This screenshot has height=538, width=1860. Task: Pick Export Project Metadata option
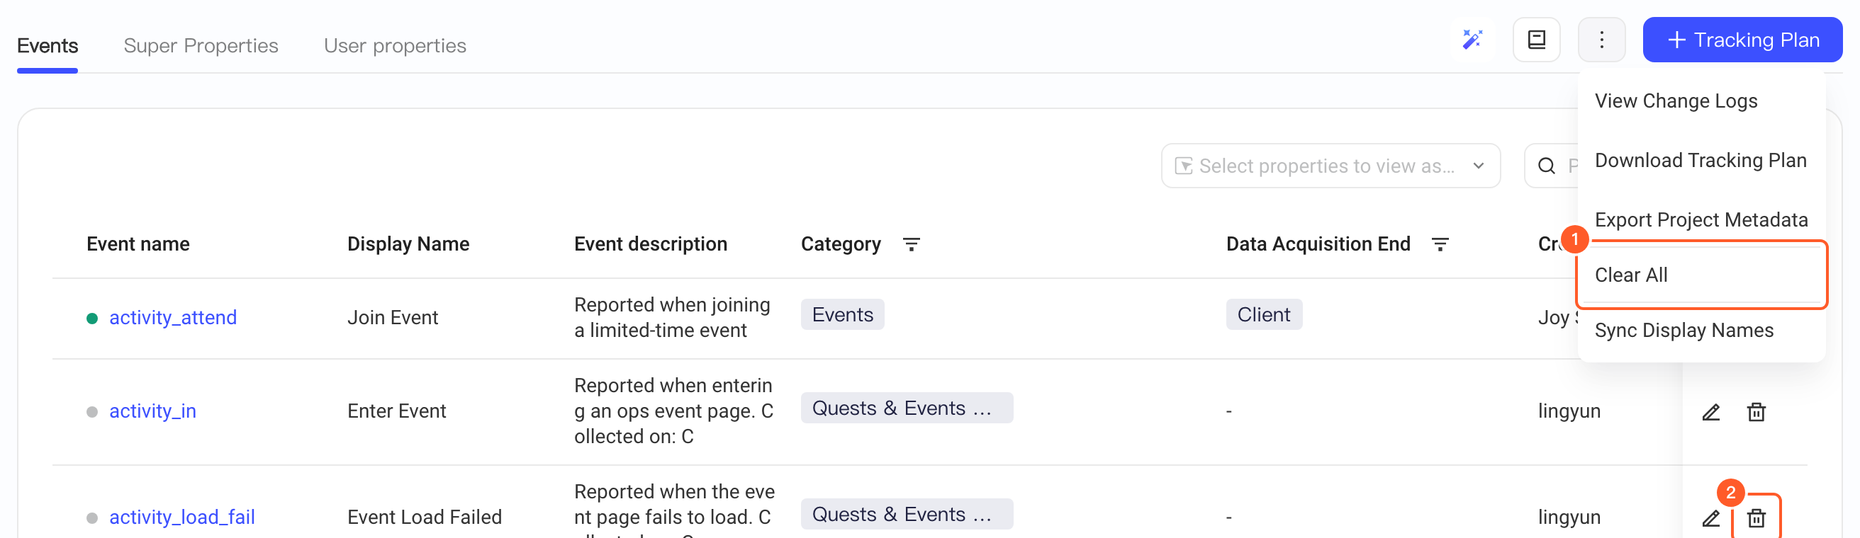coord(1701,219)
